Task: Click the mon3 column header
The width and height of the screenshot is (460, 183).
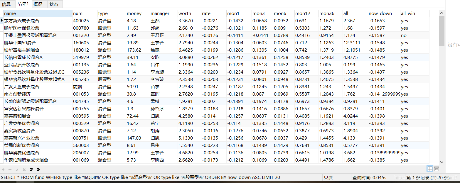Action: [262, 13]
